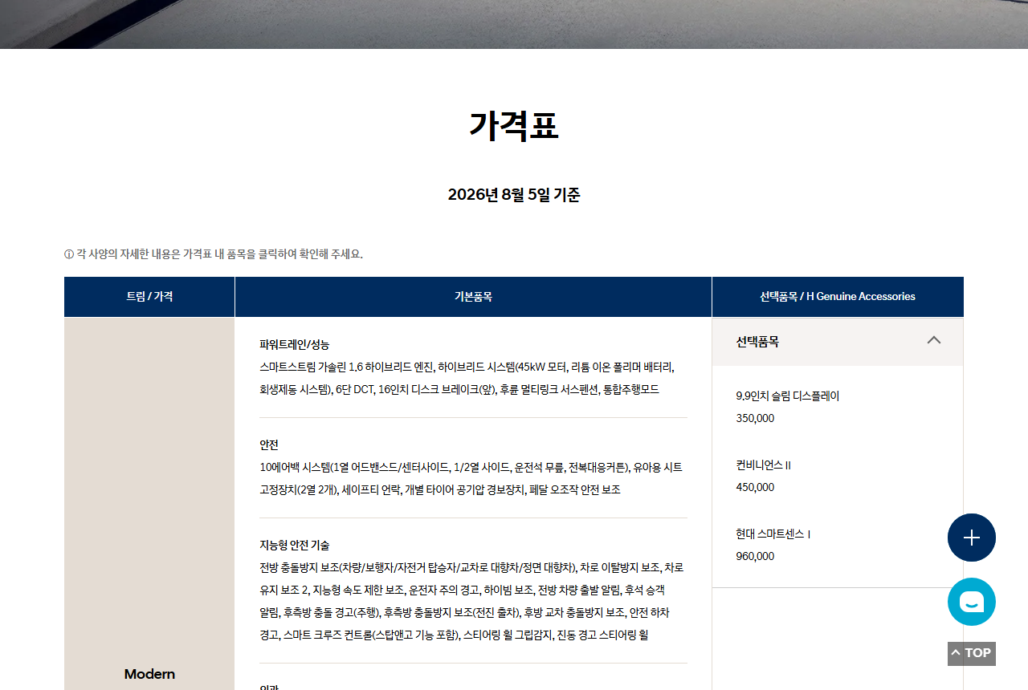Open the 전방 충돌방지 보조 description paragraph
The width and height of the screenshot is (1028, 690).
(471, 601)
